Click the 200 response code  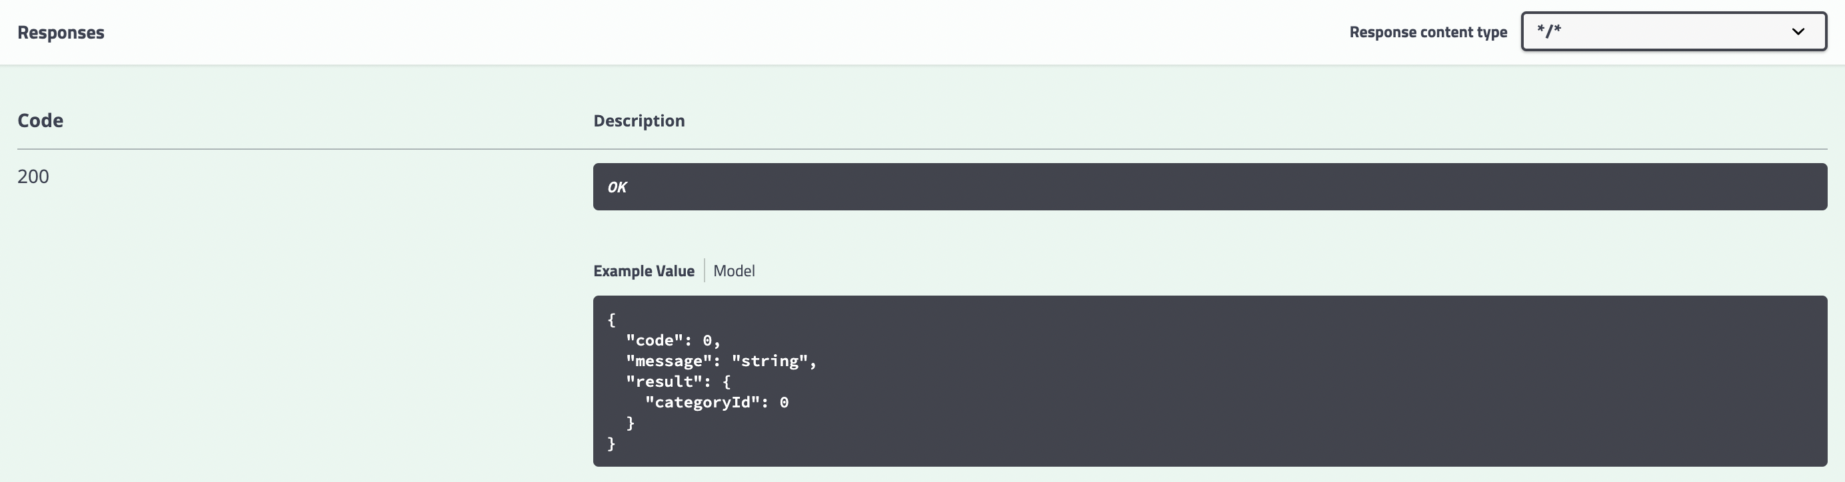pos(33,176)
